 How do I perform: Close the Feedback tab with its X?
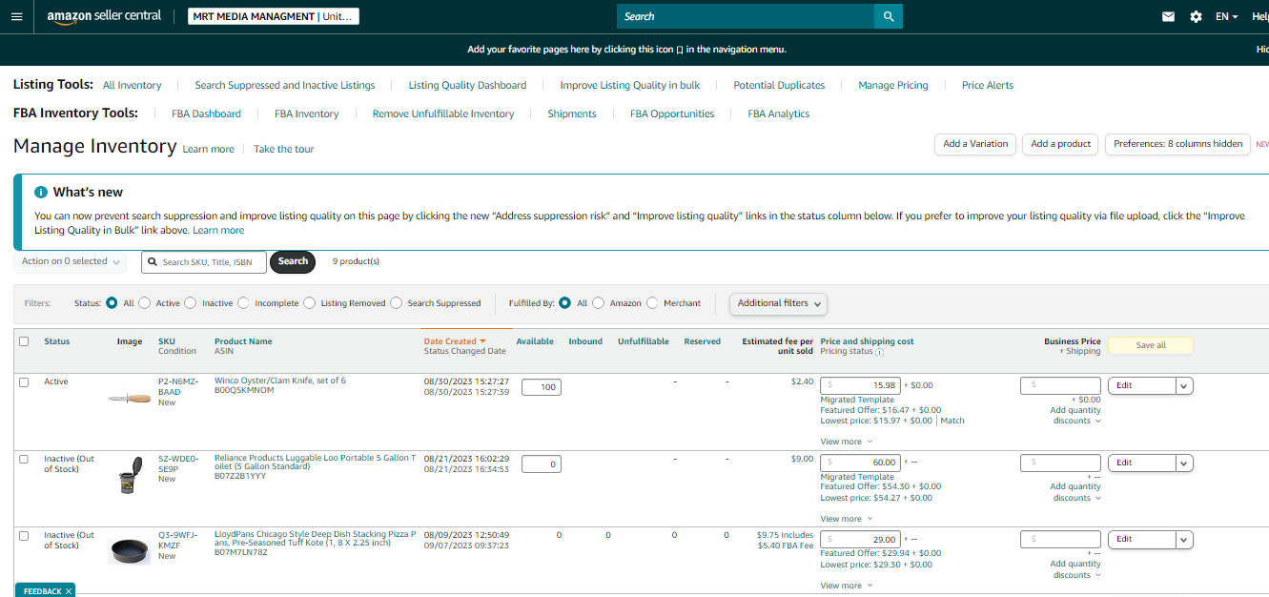[x=69, y=591]
